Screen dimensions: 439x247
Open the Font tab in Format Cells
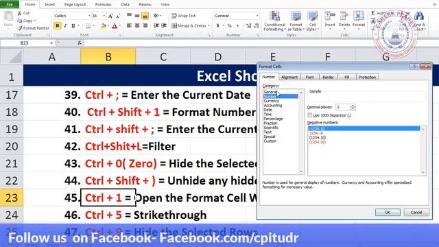pos(309,77)
